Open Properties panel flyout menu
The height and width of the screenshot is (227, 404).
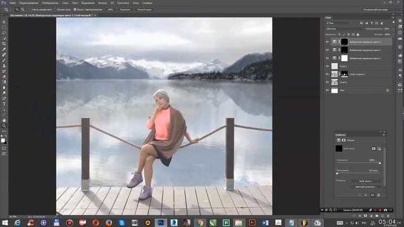click(x=384, y=135)
